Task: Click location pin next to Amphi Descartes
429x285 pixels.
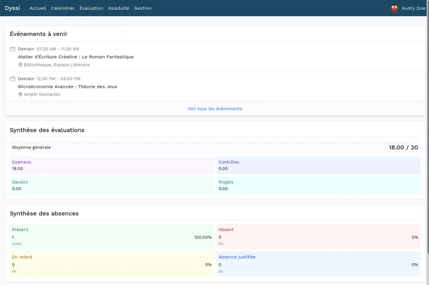Action: (20, 94)
